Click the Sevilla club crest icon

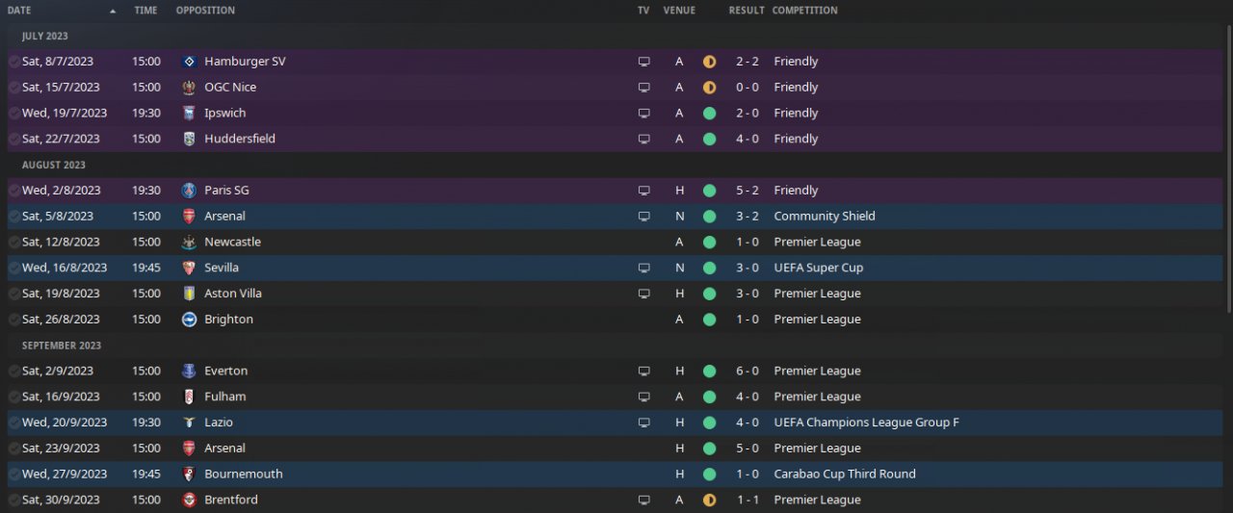click(189, 268)
